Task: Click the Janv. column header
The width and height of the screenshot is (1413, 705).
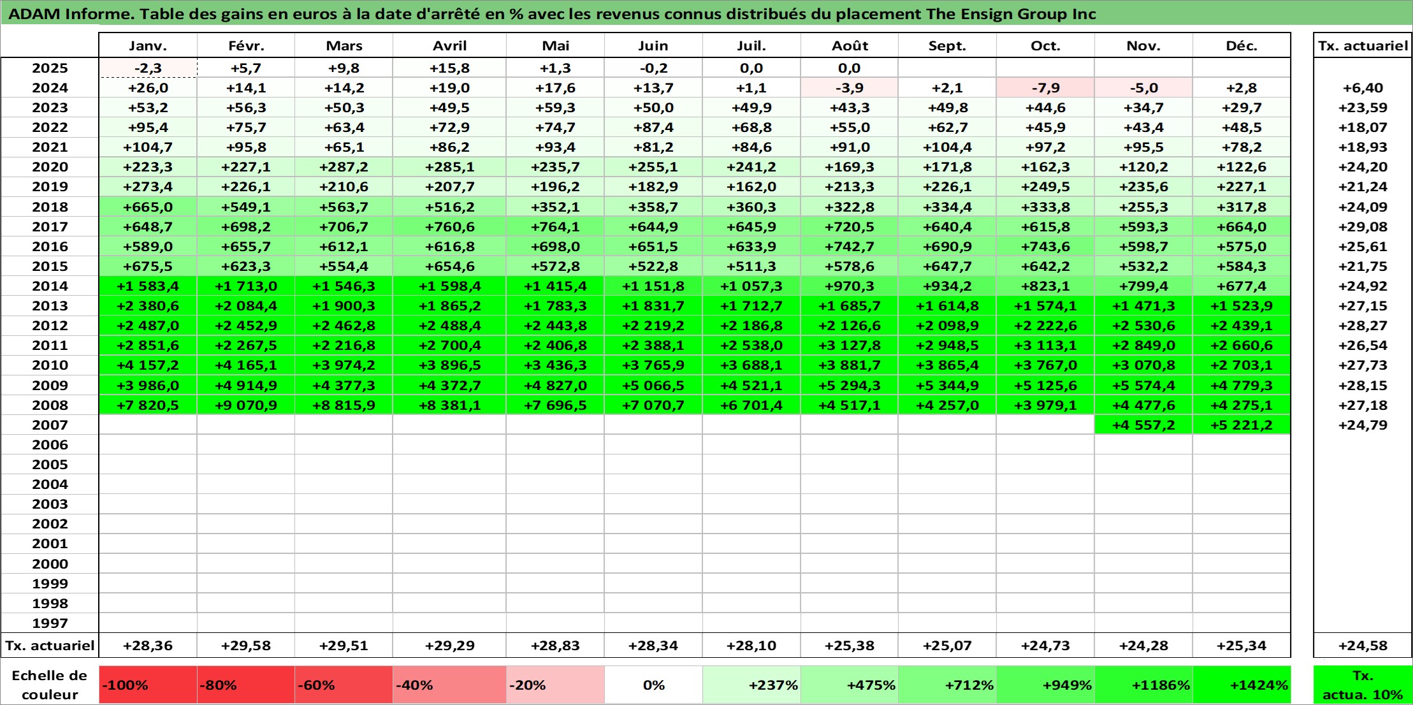Action: [148, 45]
